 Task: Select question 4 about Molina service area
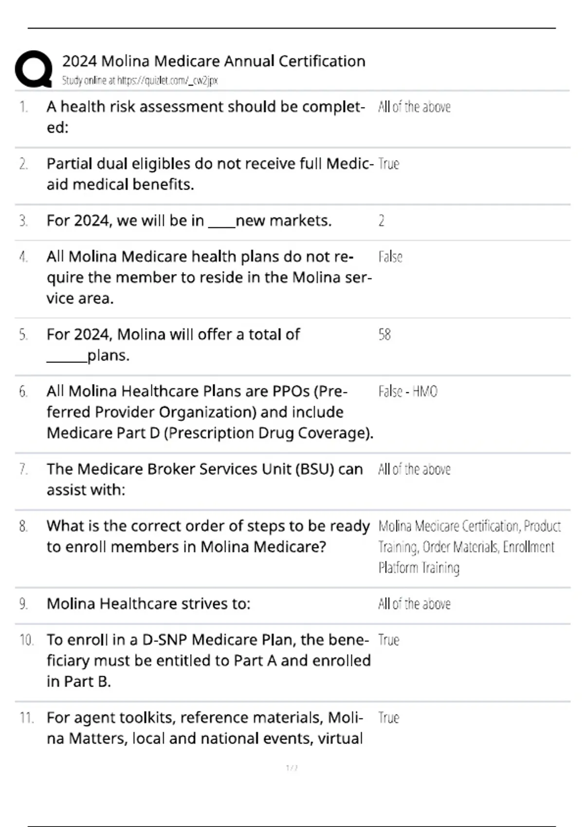point(209,277)
